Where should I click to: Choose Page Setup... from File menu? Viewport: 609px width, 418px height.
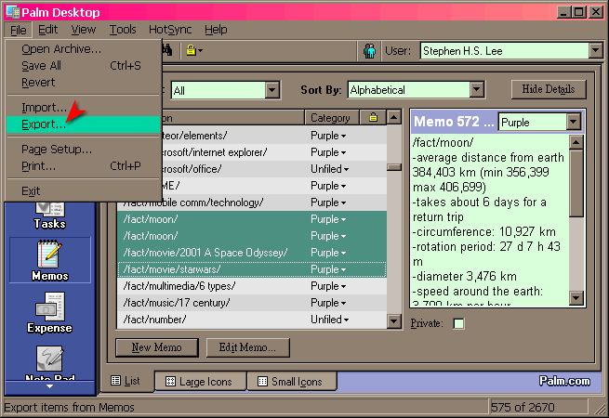coord(83,149)
